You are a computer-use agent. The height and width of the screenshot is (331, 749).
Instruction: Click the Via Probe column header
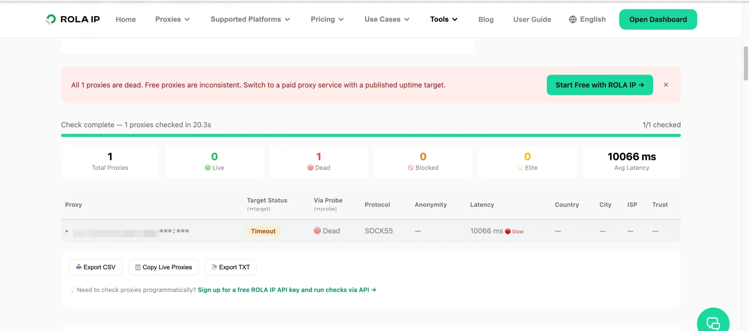(328, 204)
